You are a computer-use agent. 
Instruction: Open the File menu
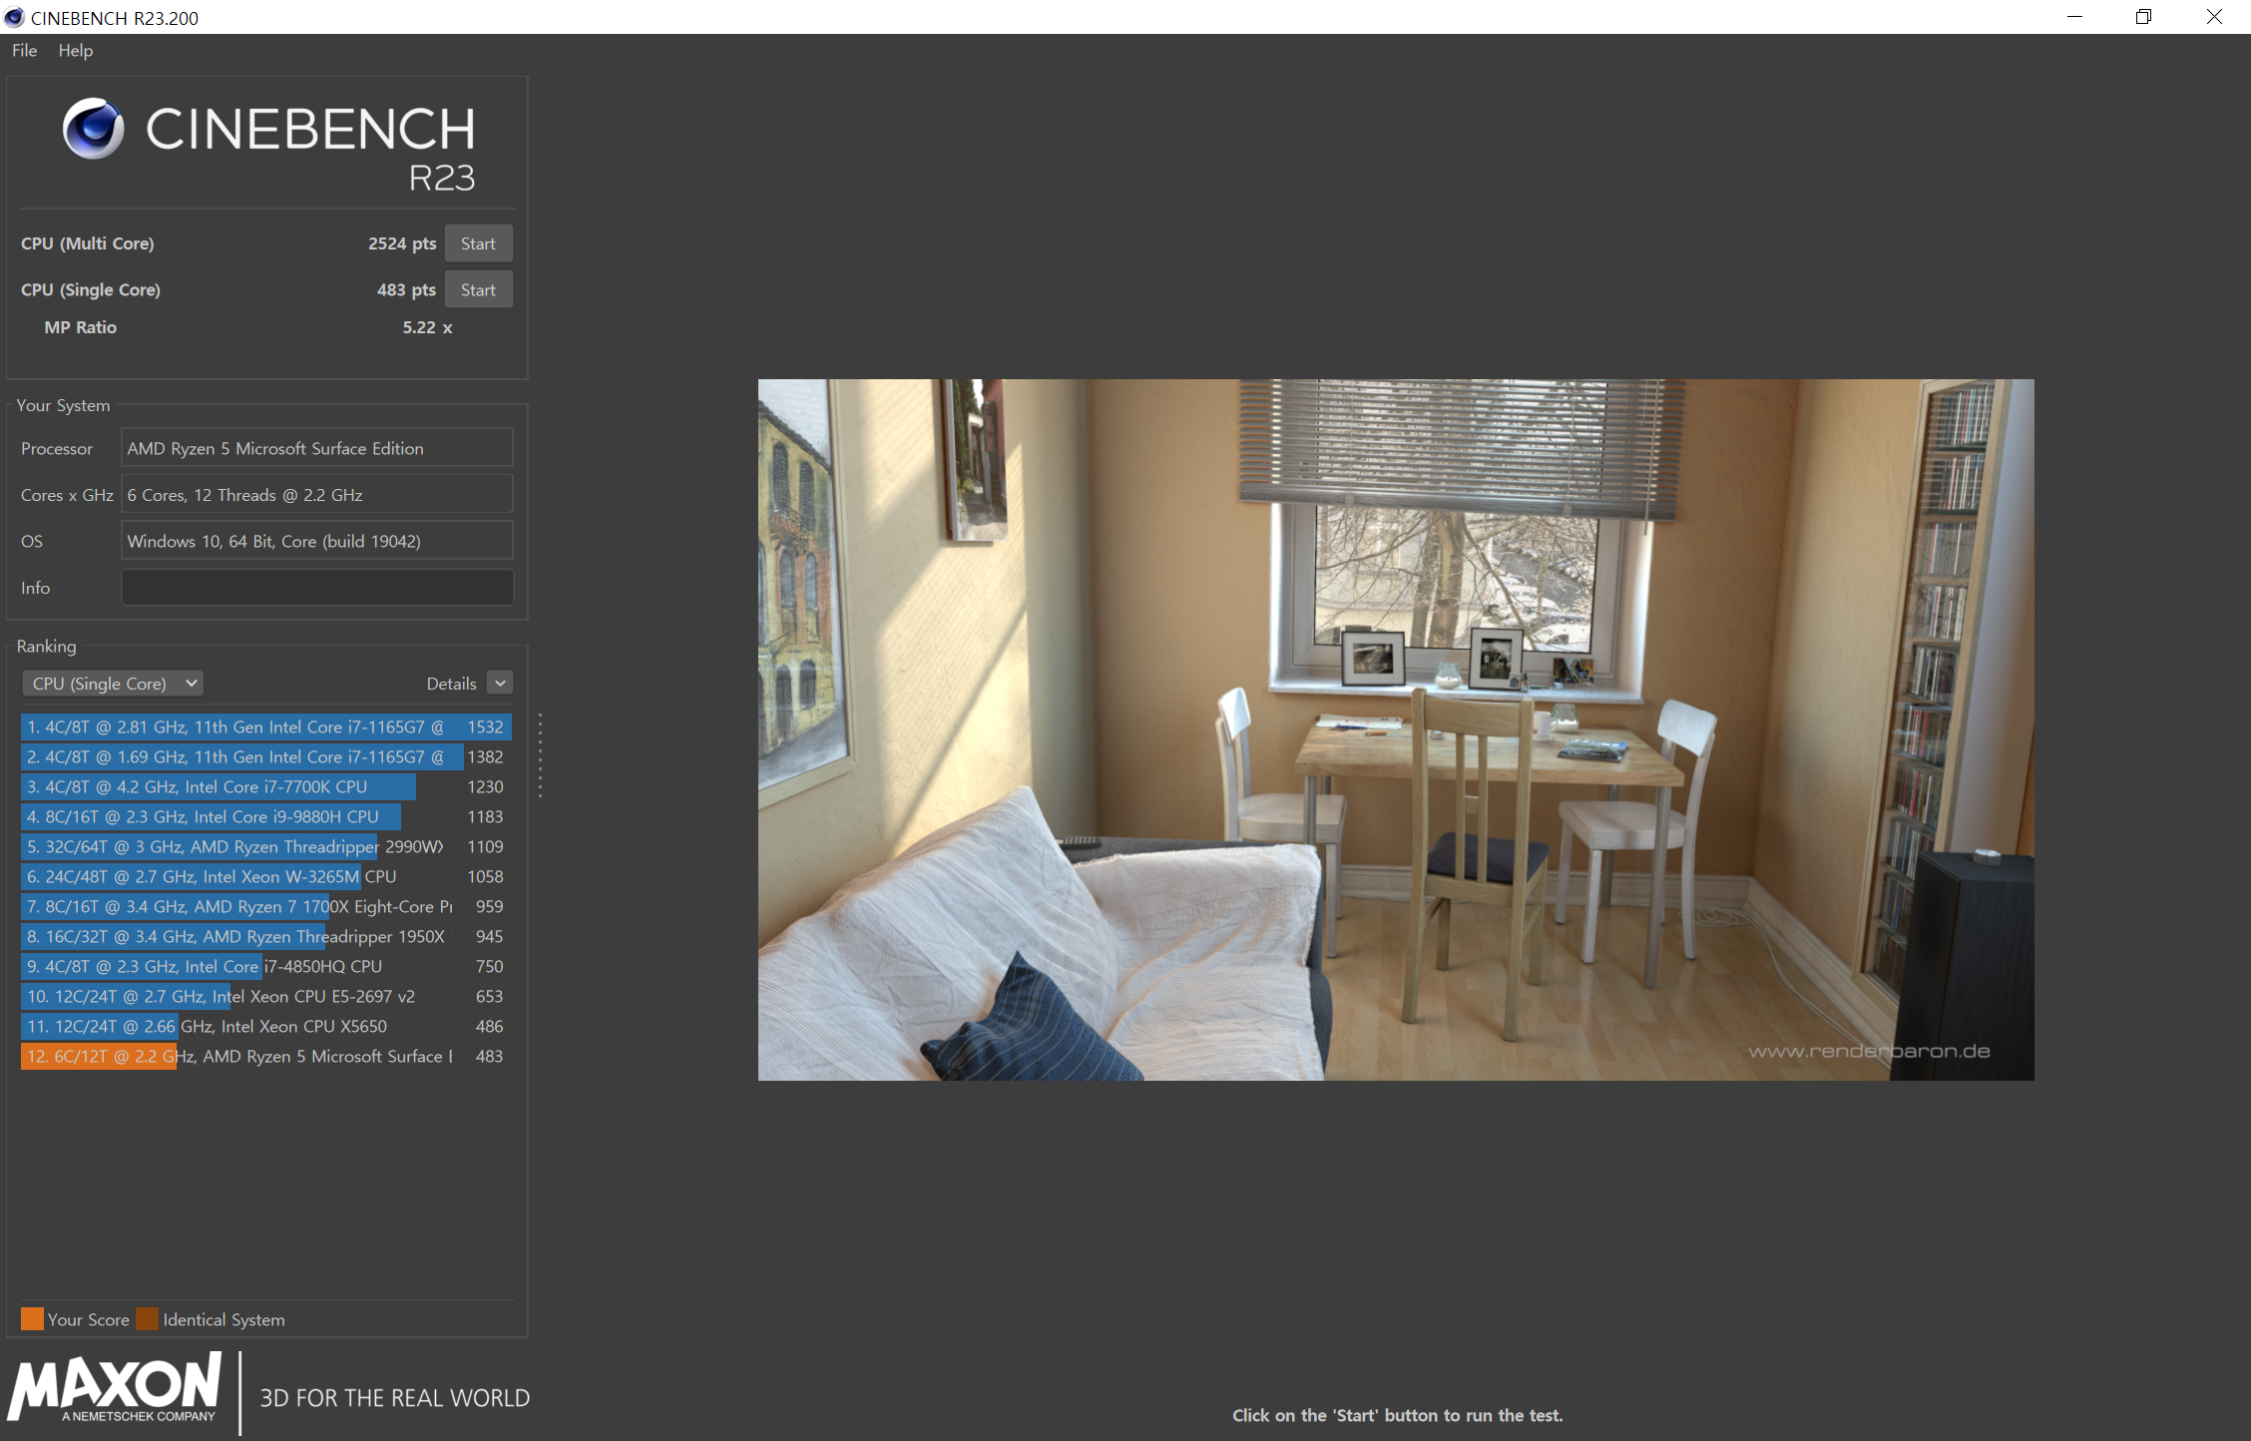[24, 51]
